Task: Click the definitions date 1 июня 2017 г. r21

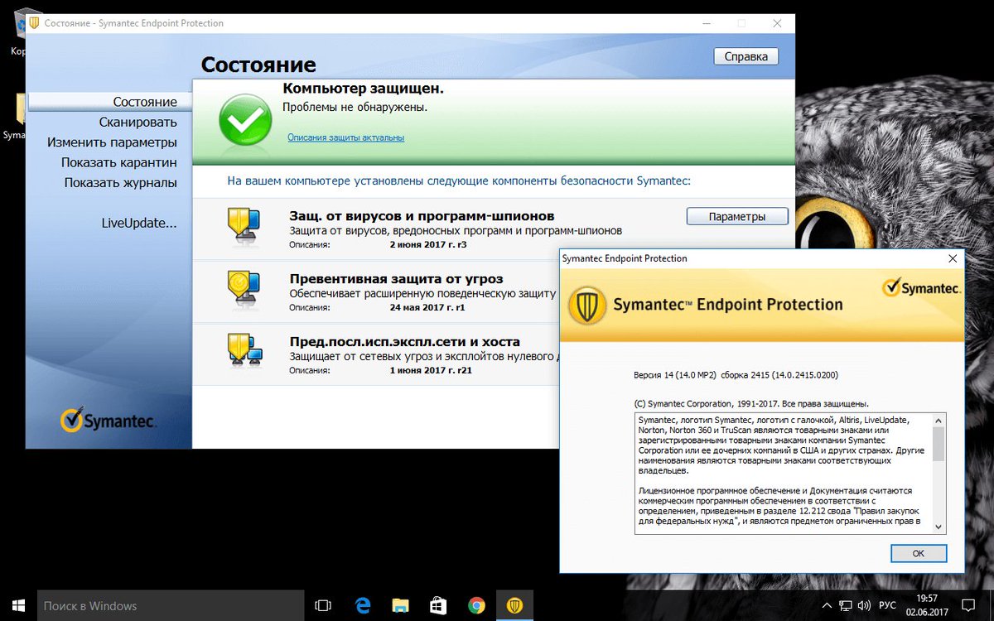Action: click(431, 370)
